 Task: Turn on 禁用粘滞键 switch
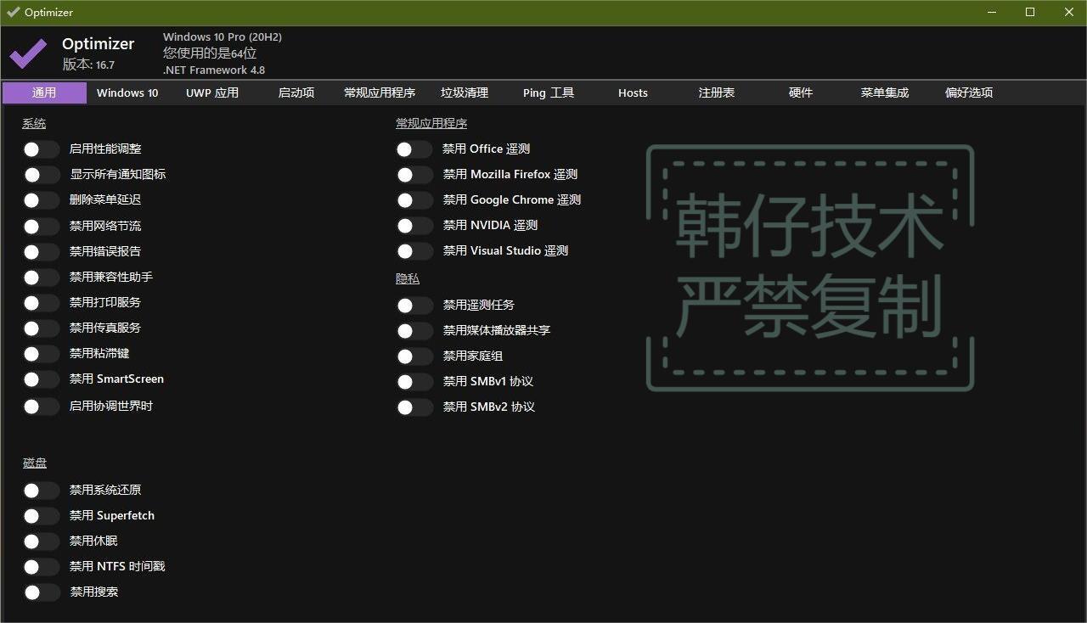(x=42, y=354)
